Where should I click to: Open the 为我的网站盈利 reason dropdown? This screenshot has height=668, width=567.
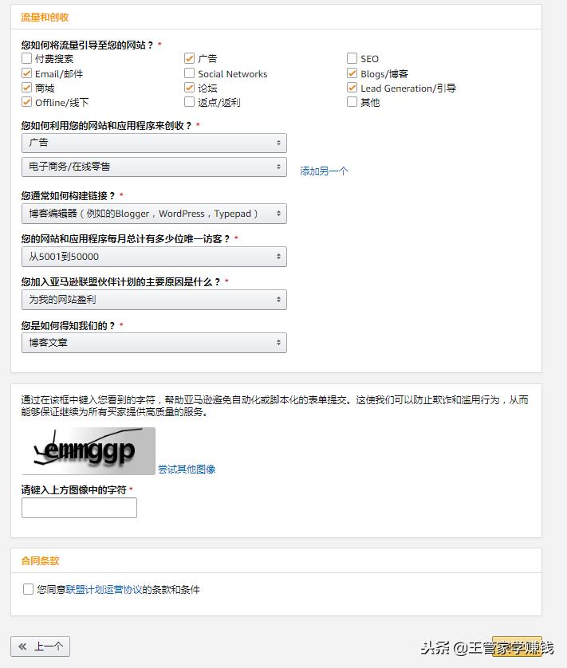coord(154,300)
